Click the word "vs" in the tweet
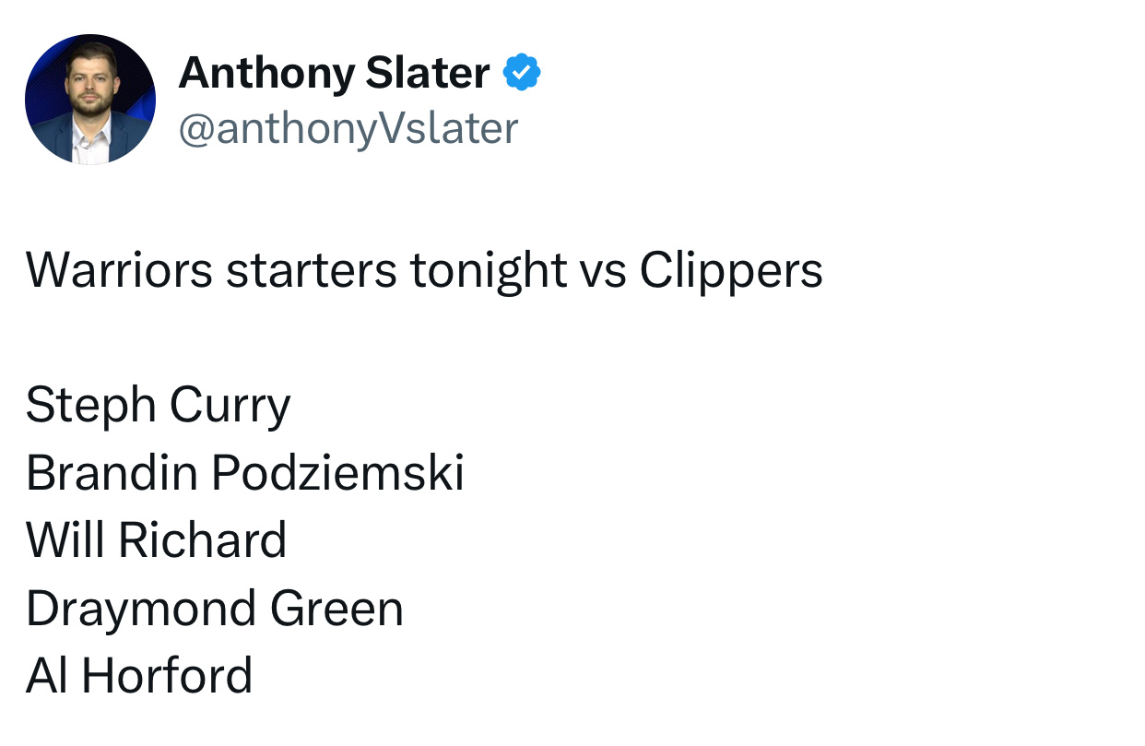 click(603, 270)
